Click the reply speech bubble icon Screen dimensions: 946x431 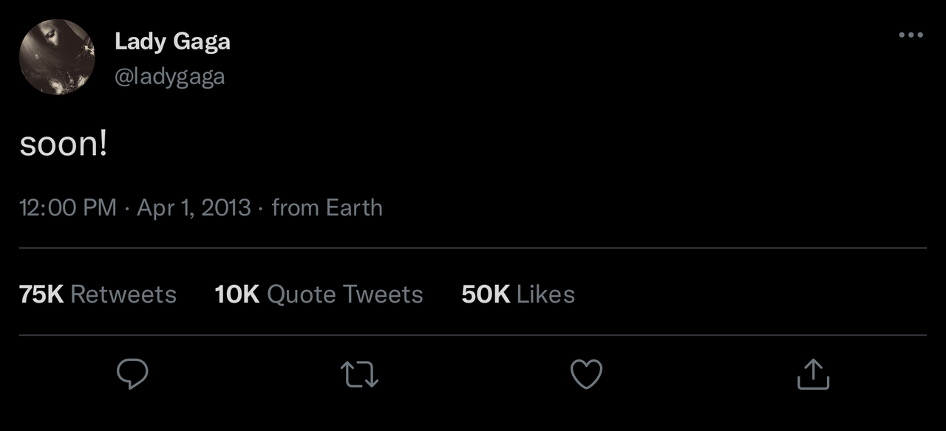point(133,374)
